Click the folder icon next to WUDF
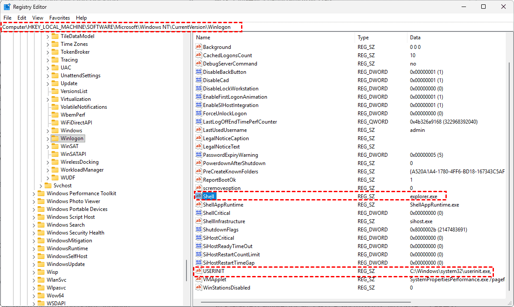 [55, 178]
